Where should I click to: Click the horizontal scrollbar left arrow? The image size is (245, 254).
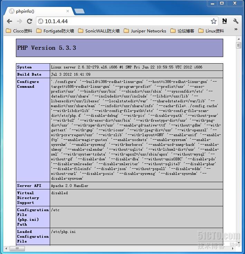(x=6, y=248)
